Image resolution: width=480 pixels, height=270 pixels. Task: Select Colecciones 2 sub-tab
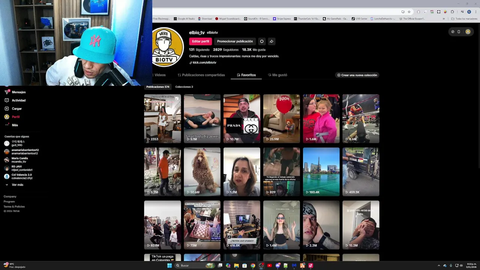click(184, 87)
